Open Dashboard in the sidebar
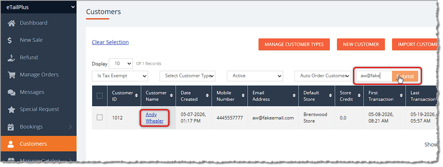Screen dimensions: 443x167 (38, 23)
